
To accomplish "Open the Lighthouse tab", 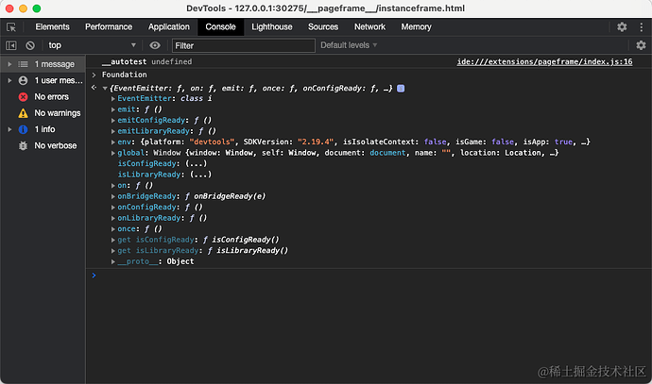I will 272,27.
